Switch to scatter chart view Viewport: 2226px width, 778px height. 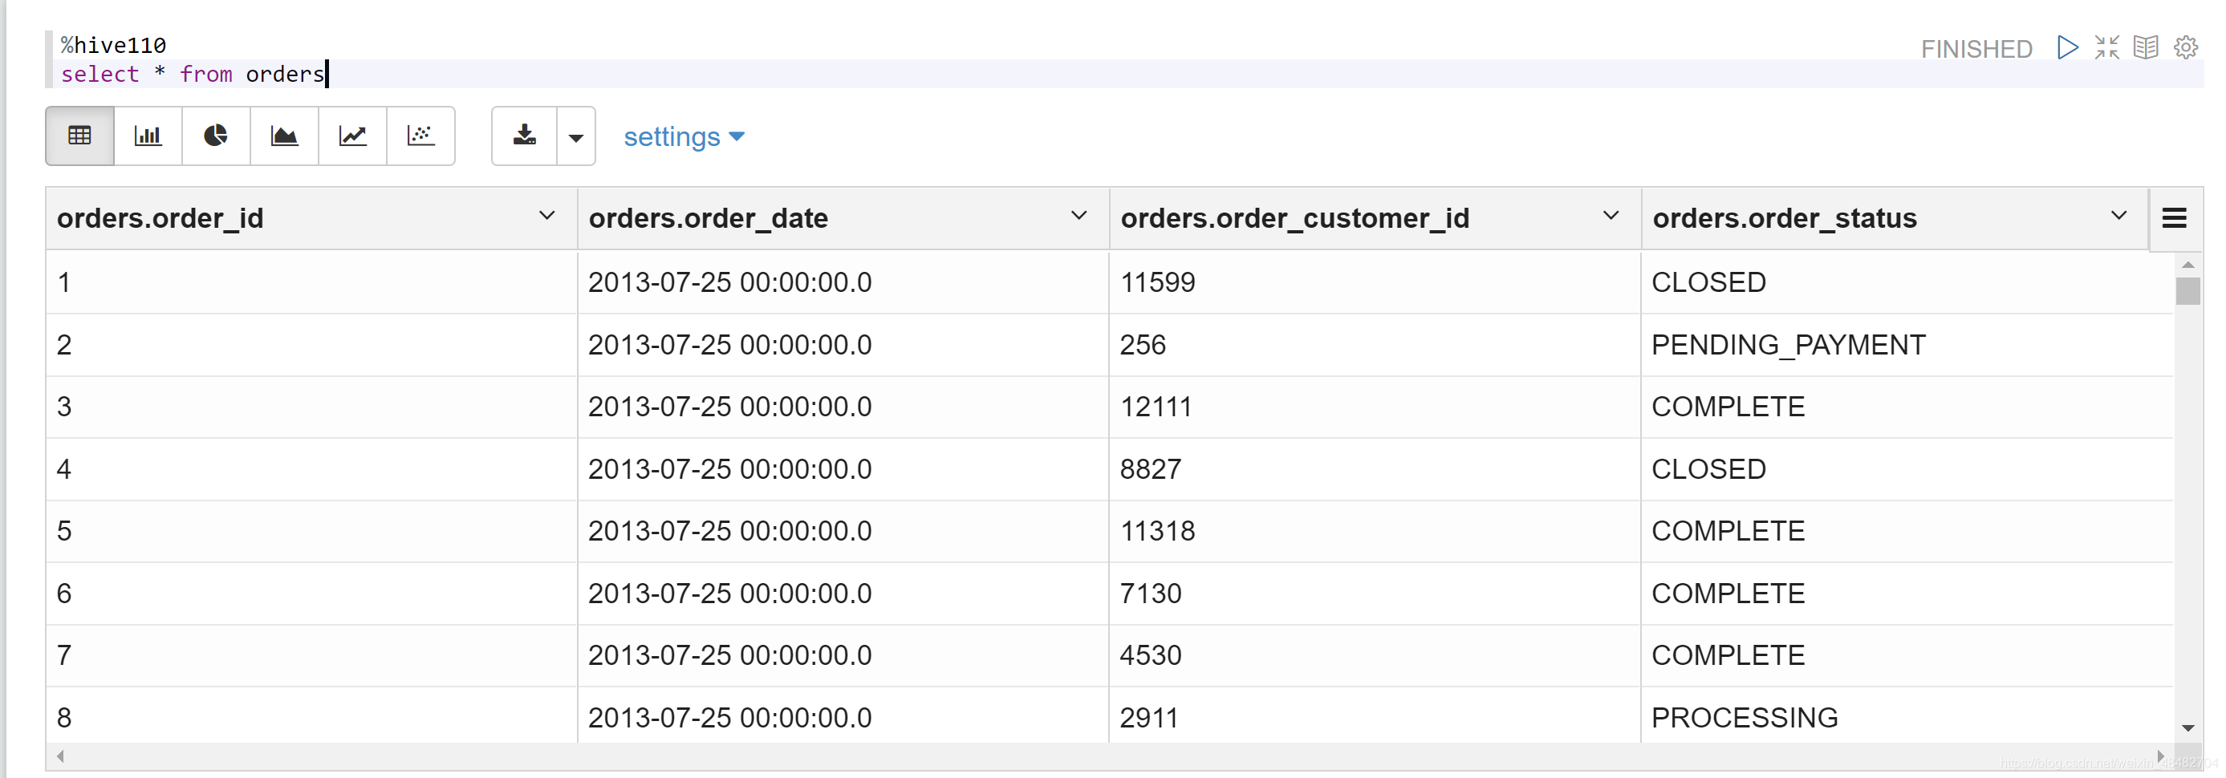pos(420,136)
